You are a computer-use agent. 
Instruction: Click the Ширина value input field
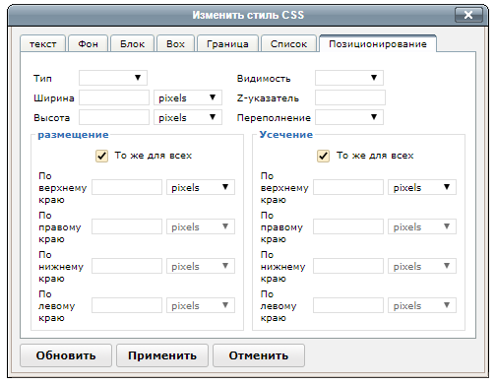point(114,97)
